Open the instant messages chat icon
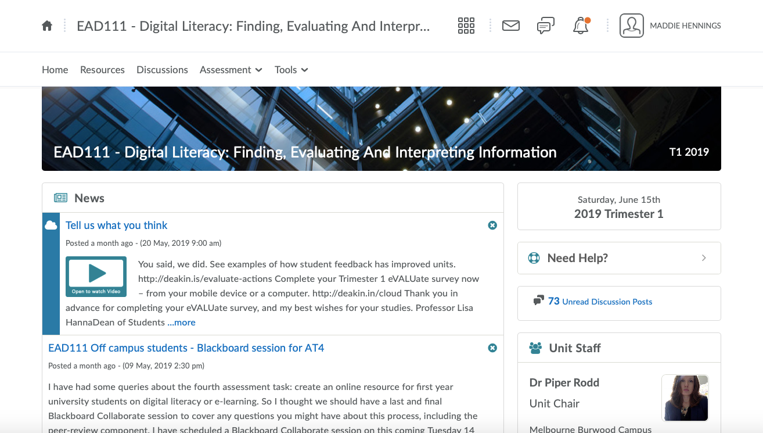 pyautogui.click(x=546, y=26)
